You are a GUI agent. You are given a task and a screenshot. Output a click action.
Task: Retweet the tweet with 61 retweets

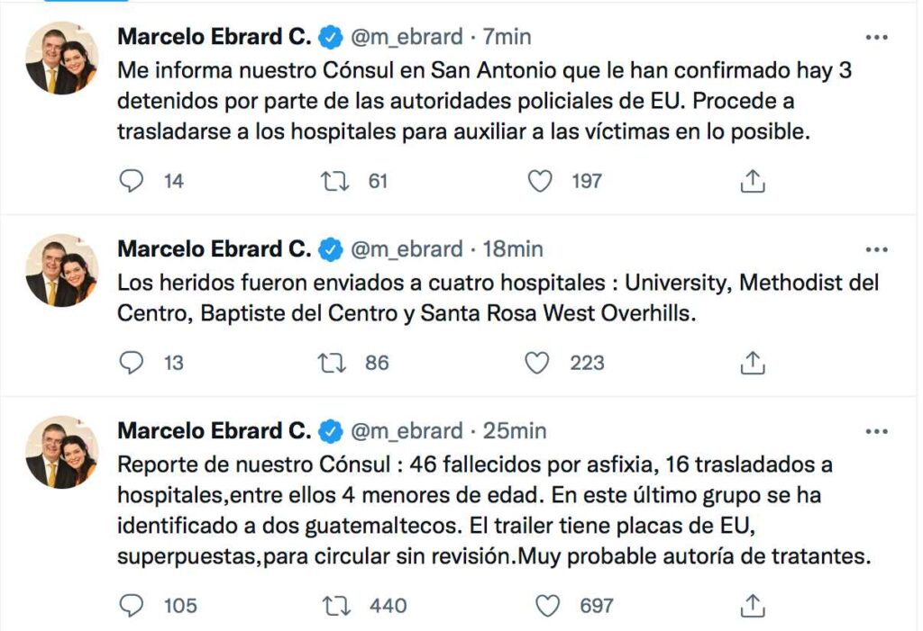tap(334, 181)
